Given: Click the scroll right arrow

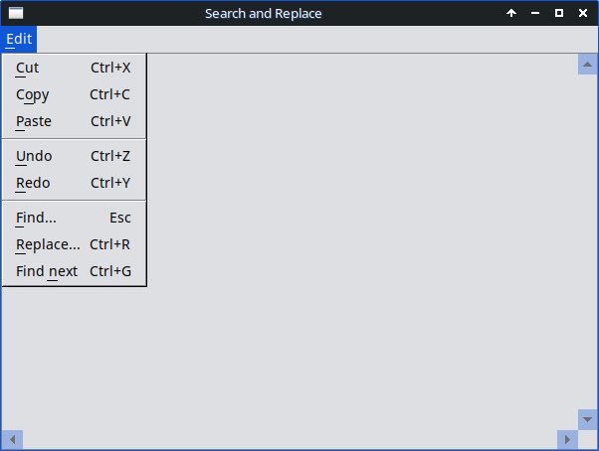Looking at the screenshot, I should click(567, 439).
